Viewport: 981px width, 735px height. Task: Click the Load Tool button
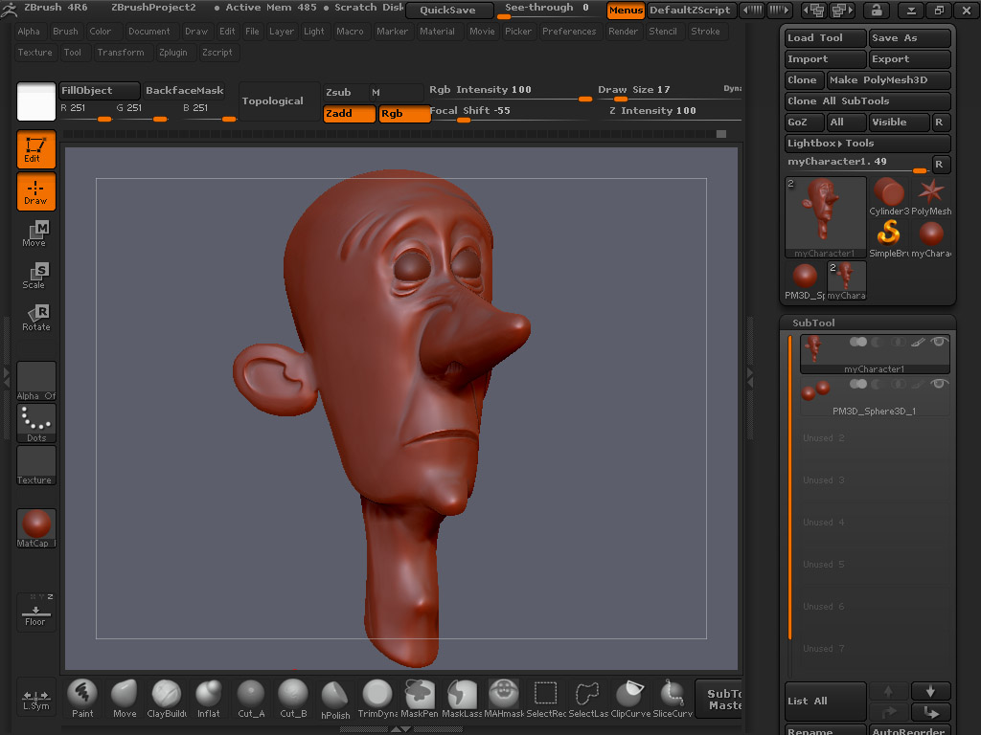(x=825, y=38)
